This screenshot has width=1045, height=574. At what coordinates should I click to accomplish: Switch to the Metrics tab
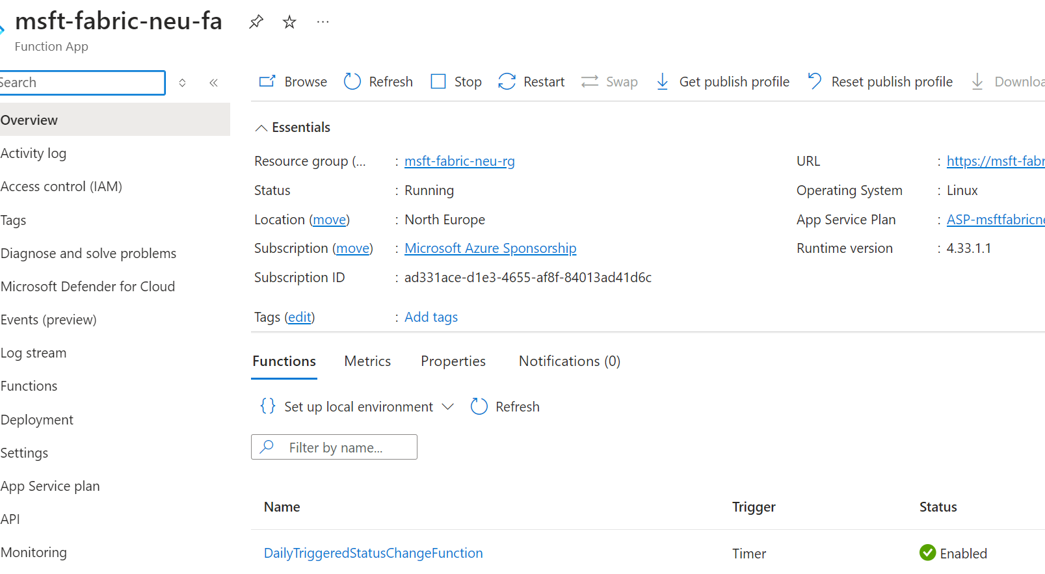(x=367, y=361)
